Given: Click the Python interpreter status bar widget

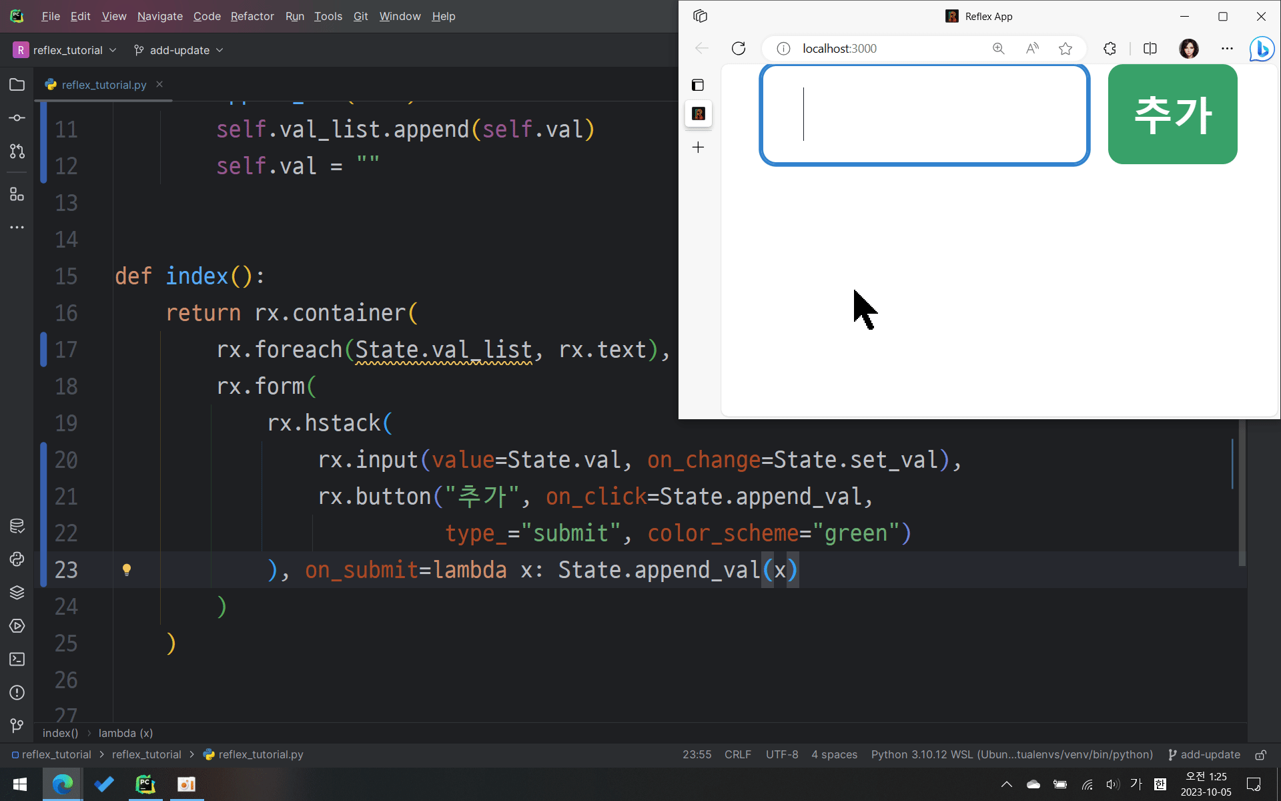Looking at the screenshot, I should pyautogui.click(x=1011, y=755).
